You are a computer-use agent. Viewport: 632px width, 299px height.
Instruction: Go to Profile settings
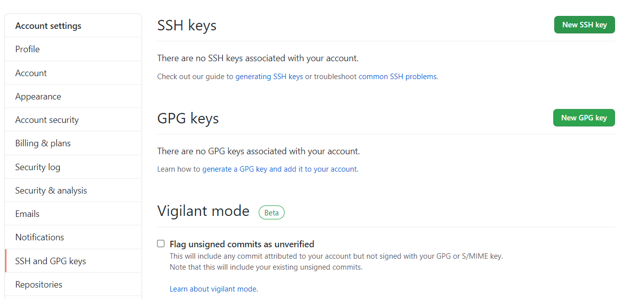(27, 49)
